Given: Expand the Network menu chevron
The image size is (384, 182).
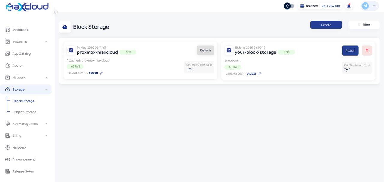Looking at the screenshot, I should (46, 77).
